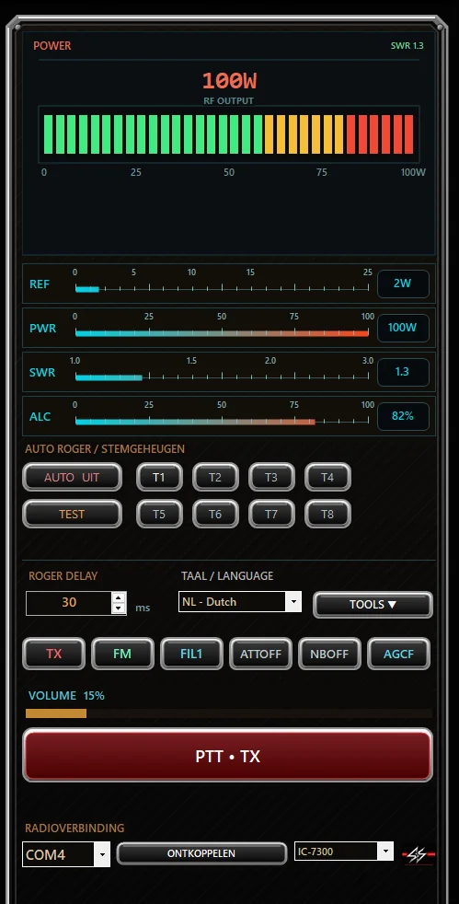459x904 pixels.
Task: Click the ONTKOPPELEN disconnect button
Action: pyautogui.click(x=201, y=853)
